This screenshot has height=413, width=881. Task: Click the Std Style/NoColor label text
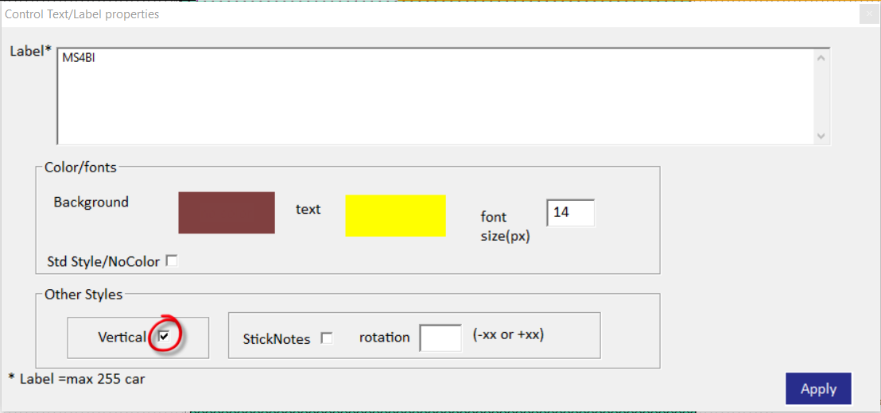click(104, 261)
